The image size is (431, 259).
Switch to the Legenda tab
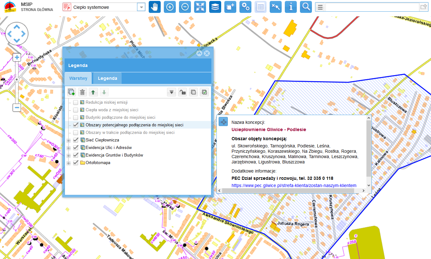107,78
